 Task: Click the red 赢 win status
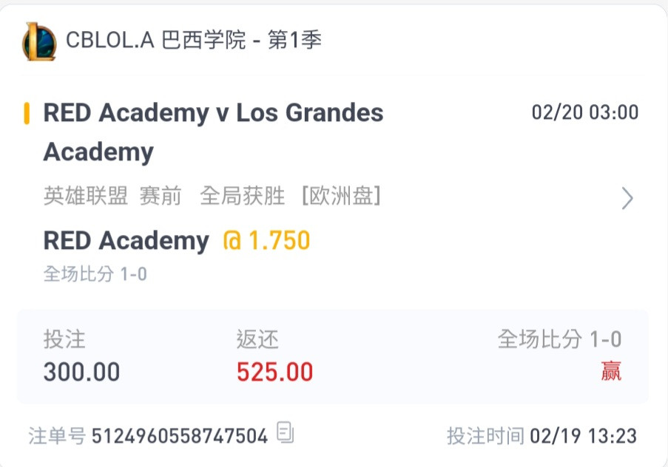pos(611,371)
